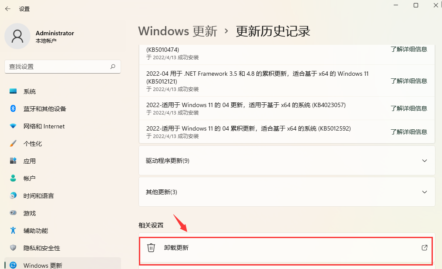This screenshot has height=269, width=442.
Task: Open 了解详细信息 for KB4023057
Action: pyautogui.click(x=409, y=108)
